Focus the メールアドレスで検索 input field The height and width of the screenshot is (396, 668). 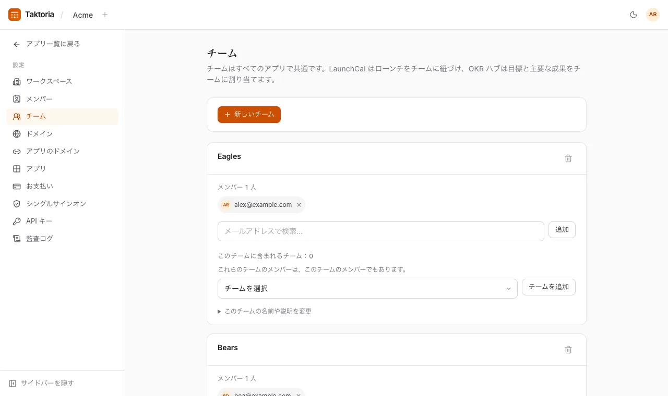pos(381,231)
